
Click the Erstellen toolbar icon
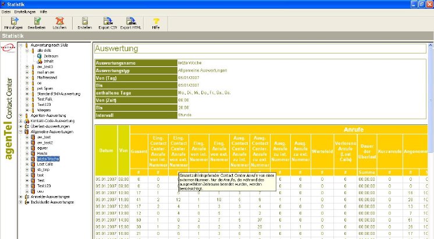[85, 21]
